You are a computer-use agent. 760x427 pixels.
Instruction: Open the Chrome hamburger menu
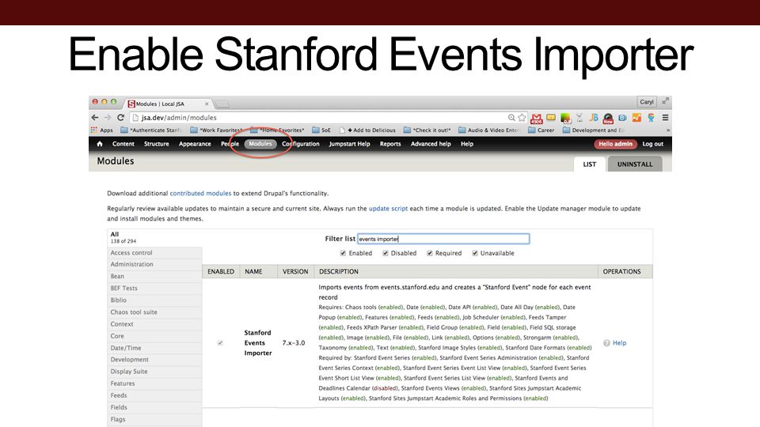[666, 118]
